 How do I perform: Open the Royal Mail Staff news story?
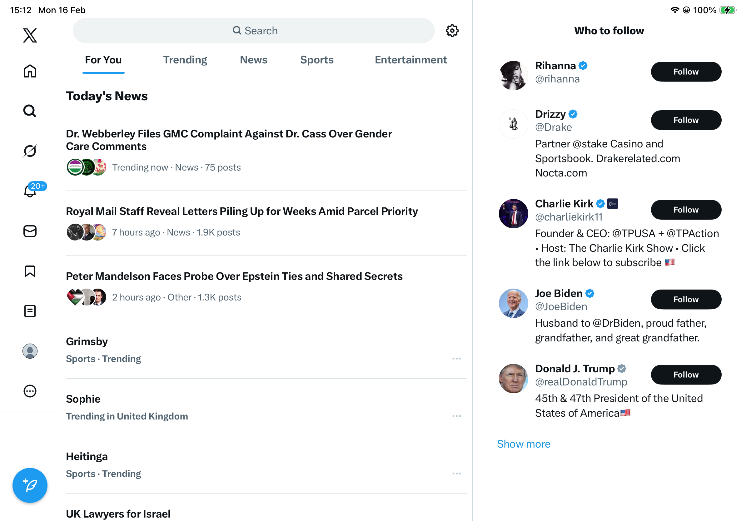(x=242, y=211)
